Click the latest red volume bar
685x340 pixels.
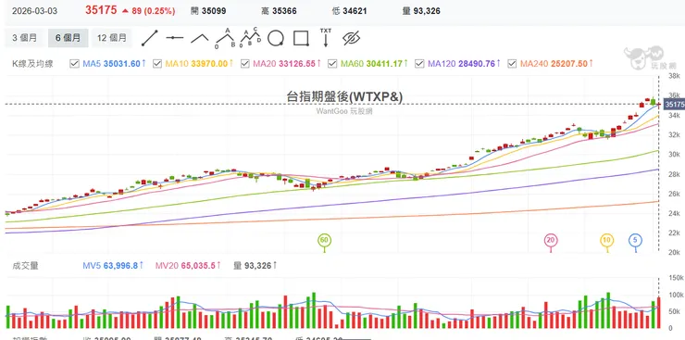pyautogui.click(x=659, y=313)
